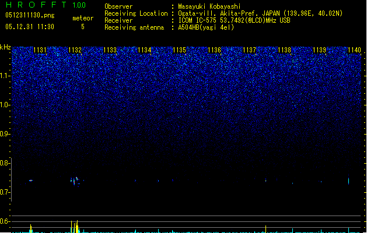Click the date stamp 05.12.31 11:30

point(30,27)
